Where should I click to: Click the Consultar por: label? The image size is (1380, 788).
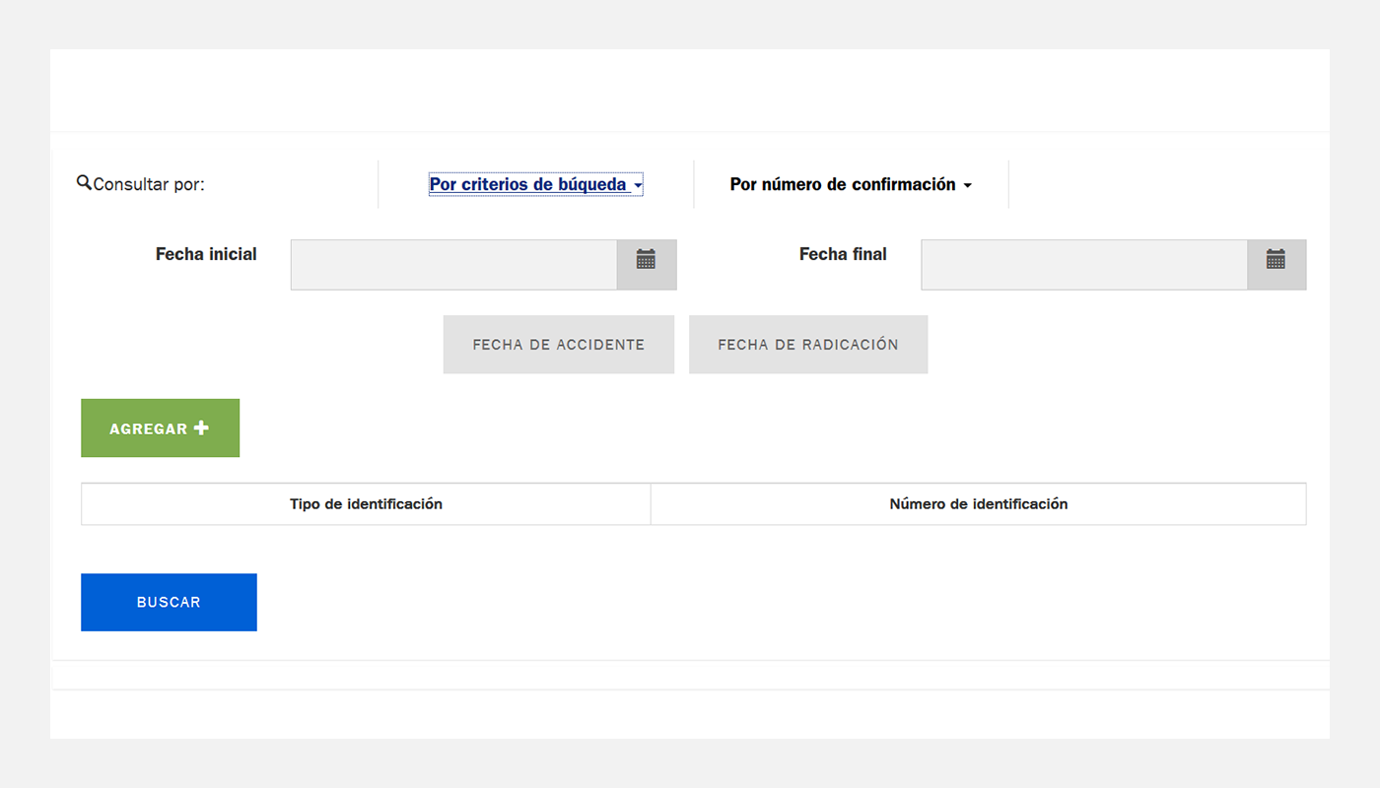[149, 184]
